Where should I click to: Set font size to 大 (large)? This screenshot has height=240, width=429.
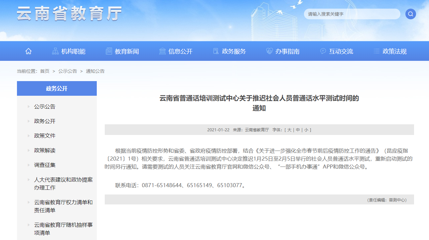tap(289, 130)
